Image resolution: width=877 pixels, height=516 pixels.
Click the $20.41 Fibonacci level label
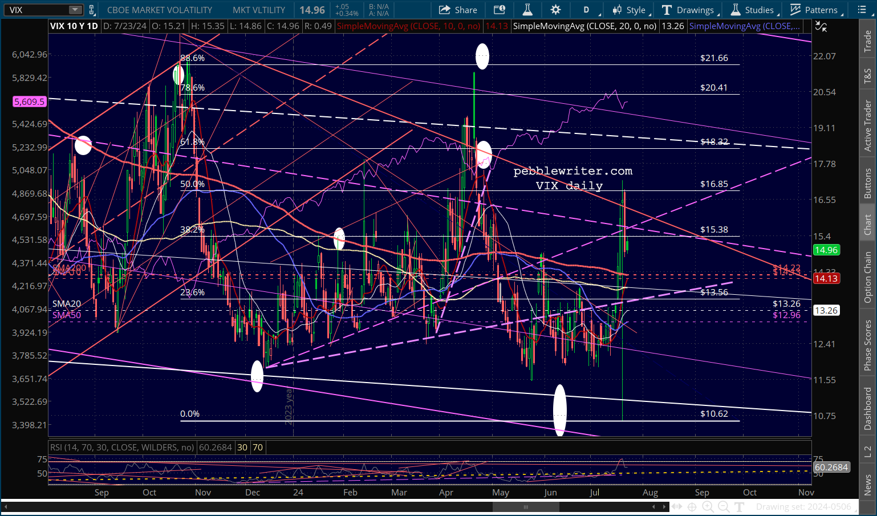click(x=714, y=88)
